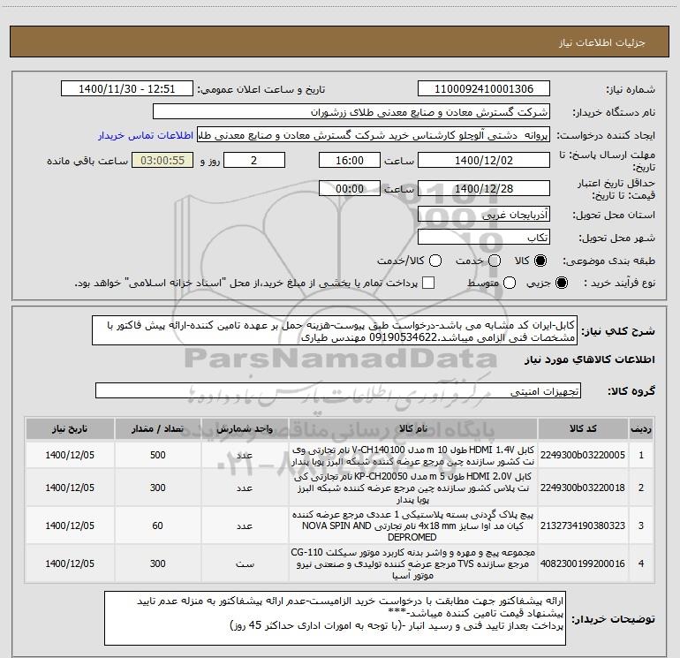Click quantity 500 in row 1
The height and width of the screenshot is (658, 680).
pyautogui.click(x=157, y=455)
